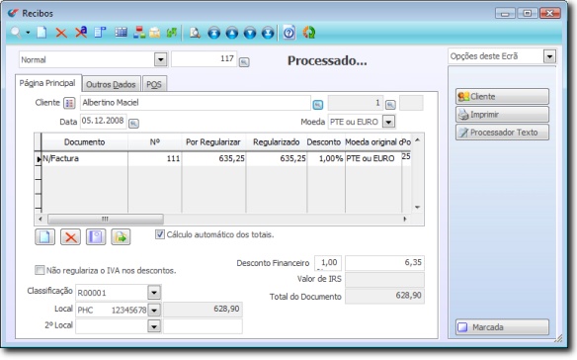Open the Normal receipt type dropdown
Viewport: 577px width, 360px height.
click(x=160, y=59)
